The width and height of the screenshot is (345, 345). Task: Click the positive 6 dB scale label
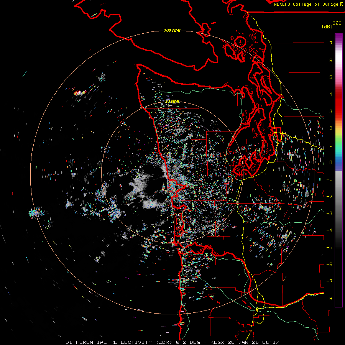pos(331,60)
